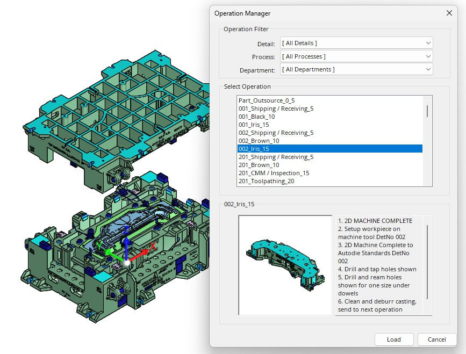
Task: Click the green Y axis arrow
Action: point(109,251)
